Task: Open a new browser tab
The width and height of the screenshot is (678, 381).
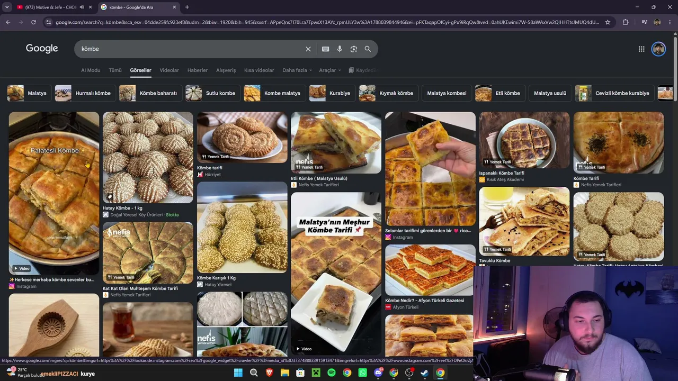Action: [187, 7]
